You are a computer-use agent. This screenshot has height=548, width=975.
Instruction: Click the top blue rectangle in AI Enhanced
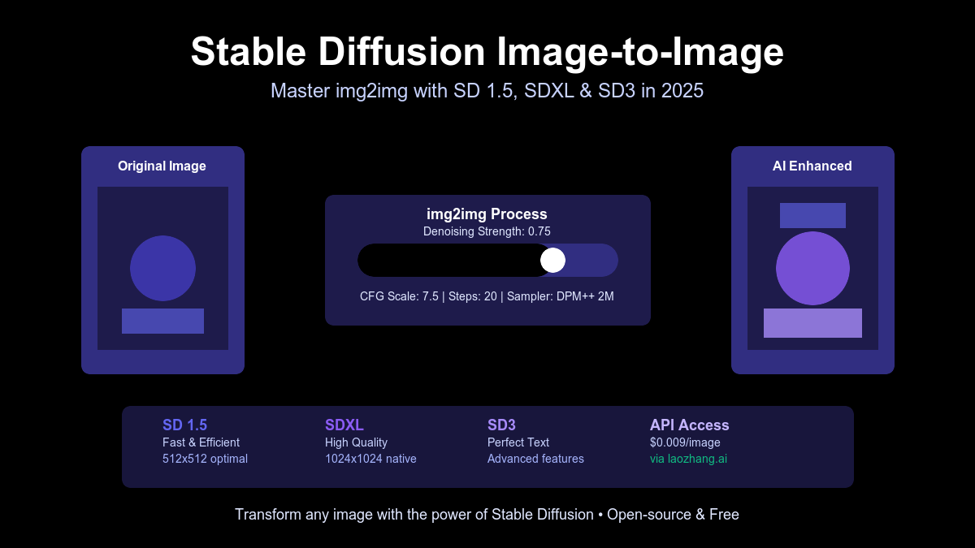(812, 215)
